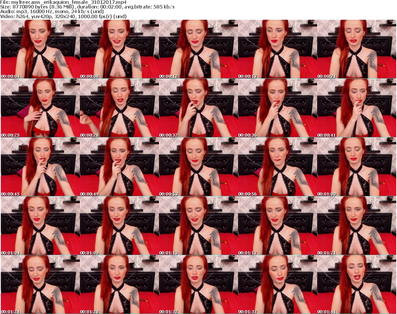Select the frame at 00:00:08
This screenshot has height=314, width=397.
pyautogui.click(x=119, y=49)
